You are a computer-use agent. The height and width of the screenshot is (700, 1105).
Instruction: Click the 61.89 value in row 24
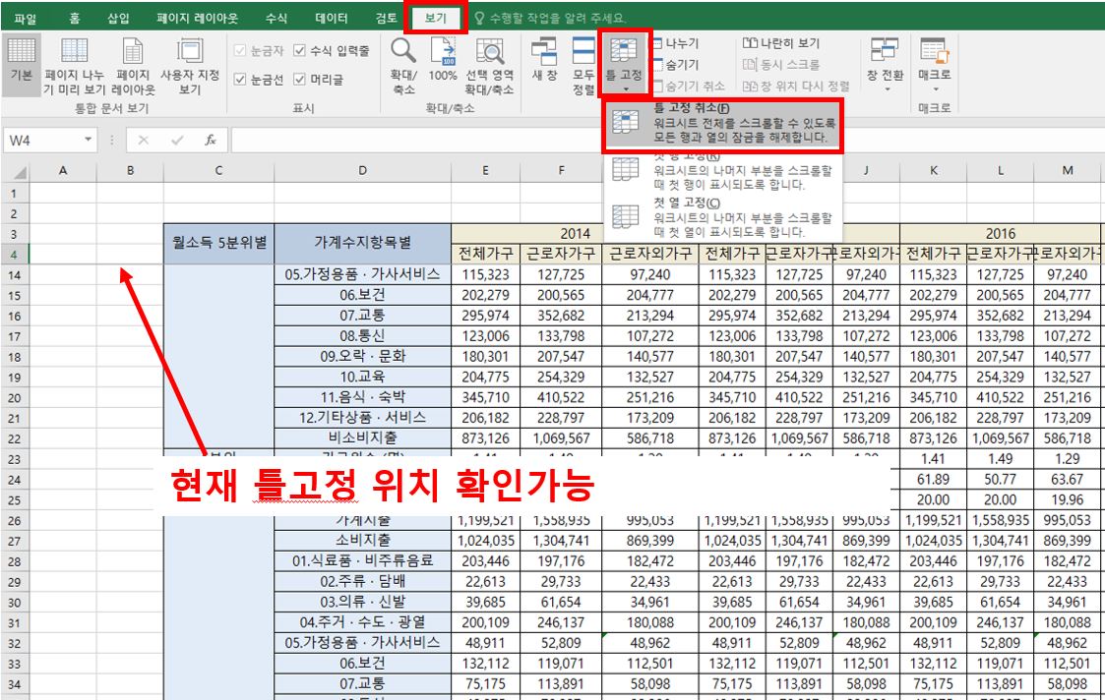[x=933, y=480]
